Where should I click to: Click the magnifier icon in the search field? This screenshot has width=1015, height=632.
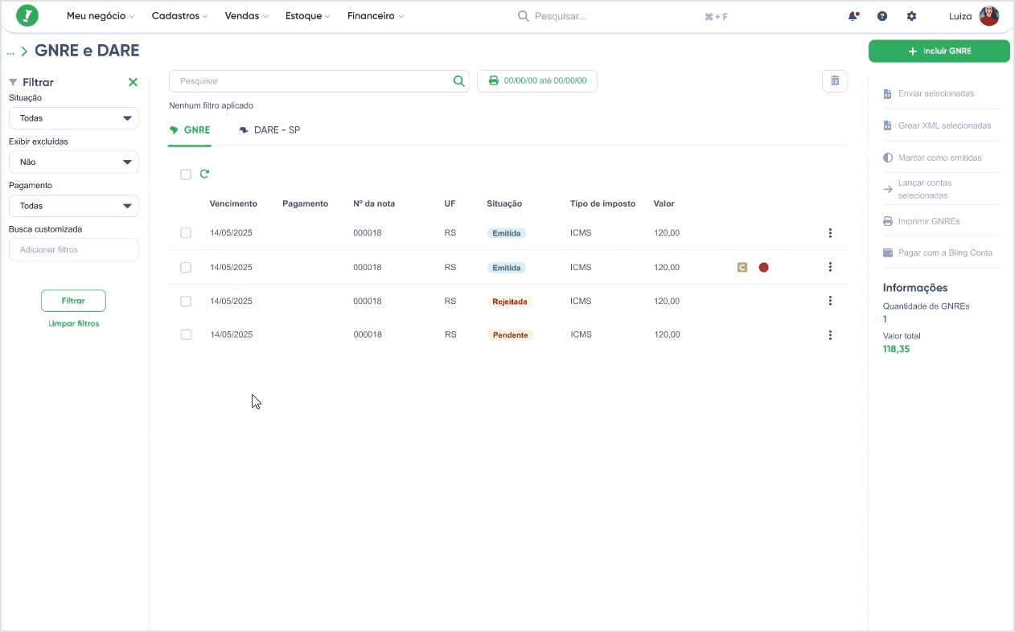459,81
